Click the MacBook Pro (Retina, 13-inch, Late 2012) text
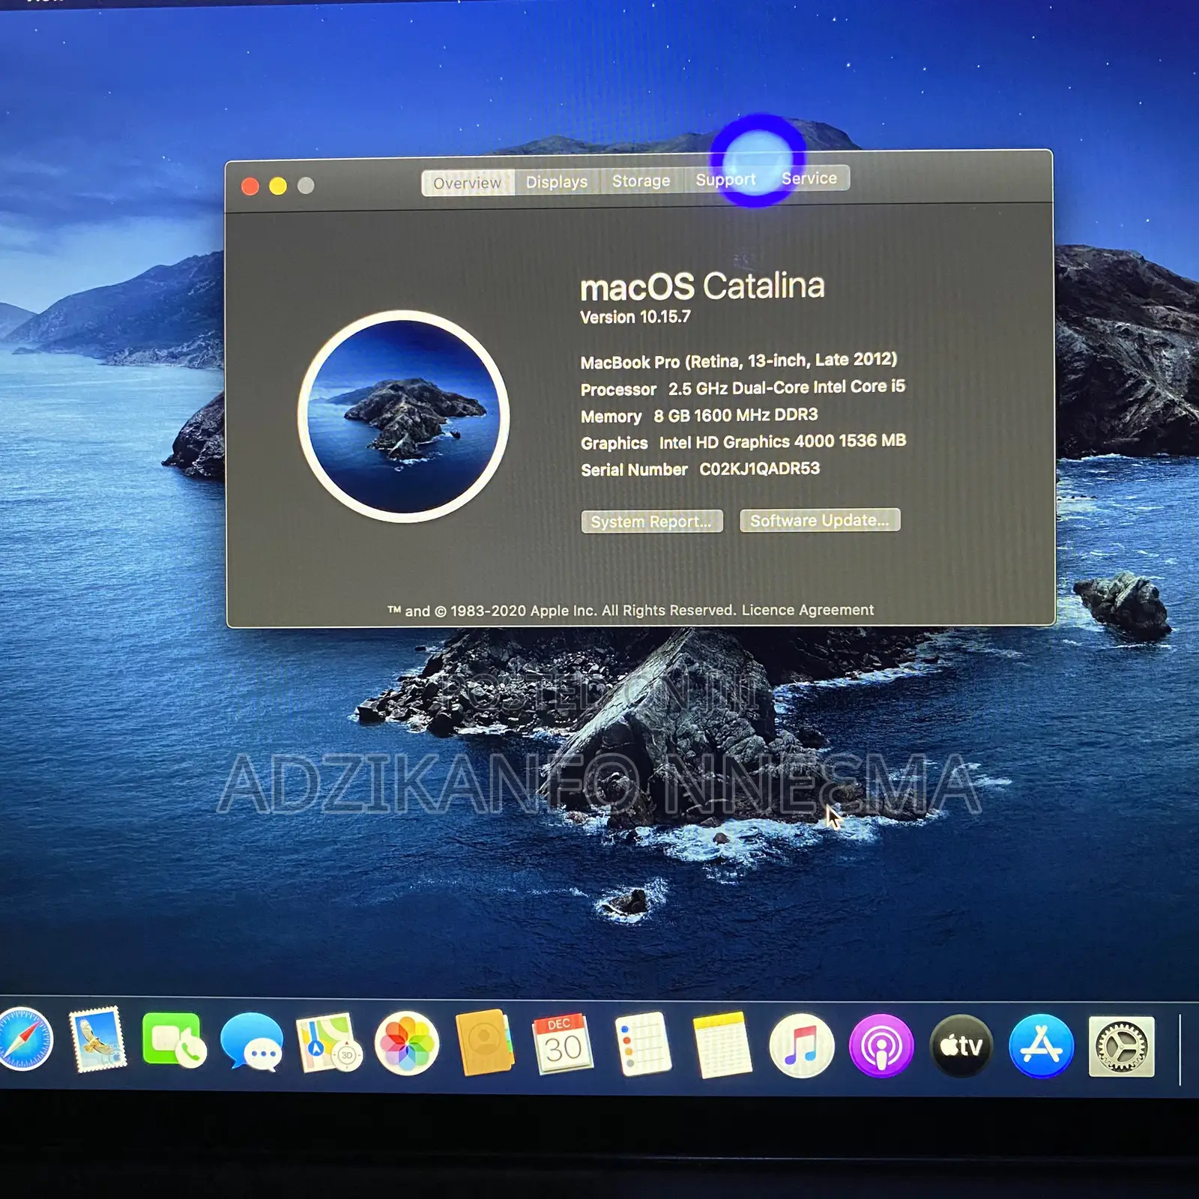Viewport: 1199px width, 1199px height. (x=739, y=360)
